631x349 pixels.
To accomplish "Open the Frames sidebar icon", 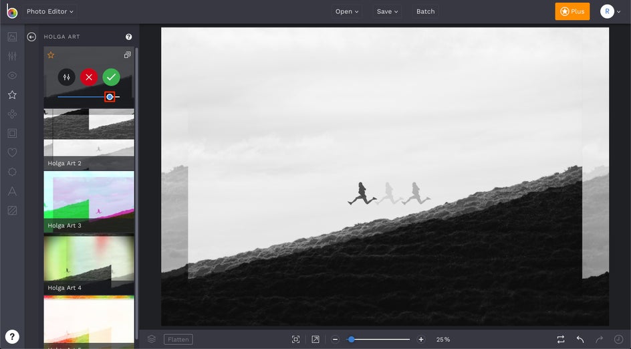I will pos(12,133).
